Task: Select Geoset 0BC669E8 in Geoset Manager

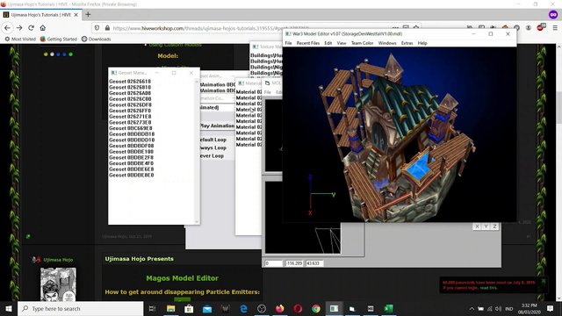Action: click(131, 128)
